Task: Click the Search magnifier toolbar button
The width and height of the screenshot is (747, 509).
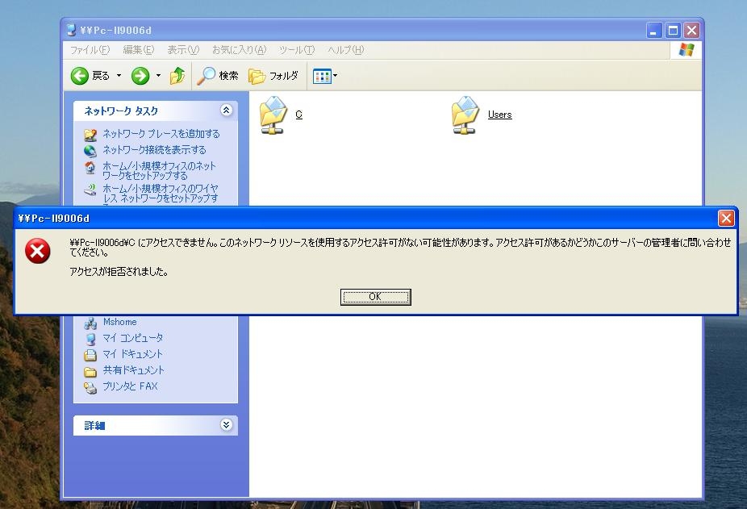Action: (217, 75)
